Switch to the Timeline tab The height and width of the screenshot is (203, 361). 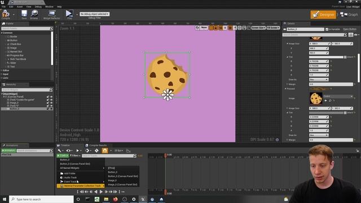[x=64, y=145]
